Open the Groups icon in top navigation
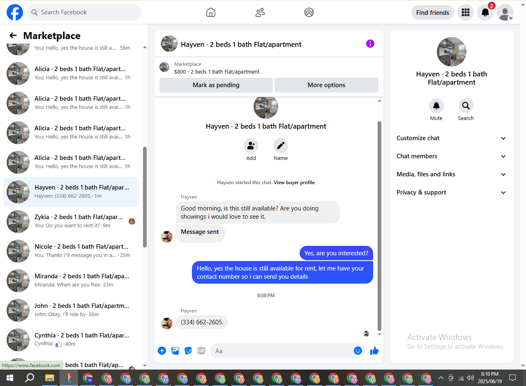This screenshot has height=386, width=526. 309,12
